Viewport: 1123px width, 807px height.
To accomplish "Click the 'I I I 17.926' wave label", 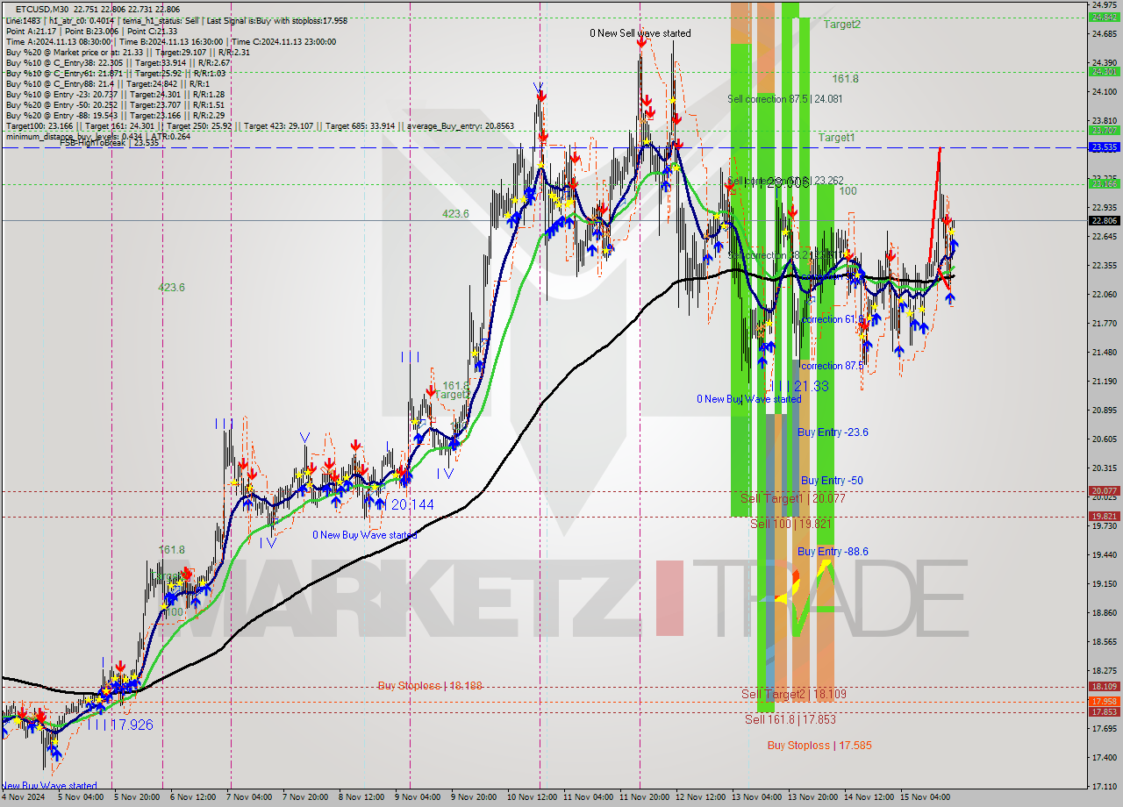I will click(x=120, y=725).
